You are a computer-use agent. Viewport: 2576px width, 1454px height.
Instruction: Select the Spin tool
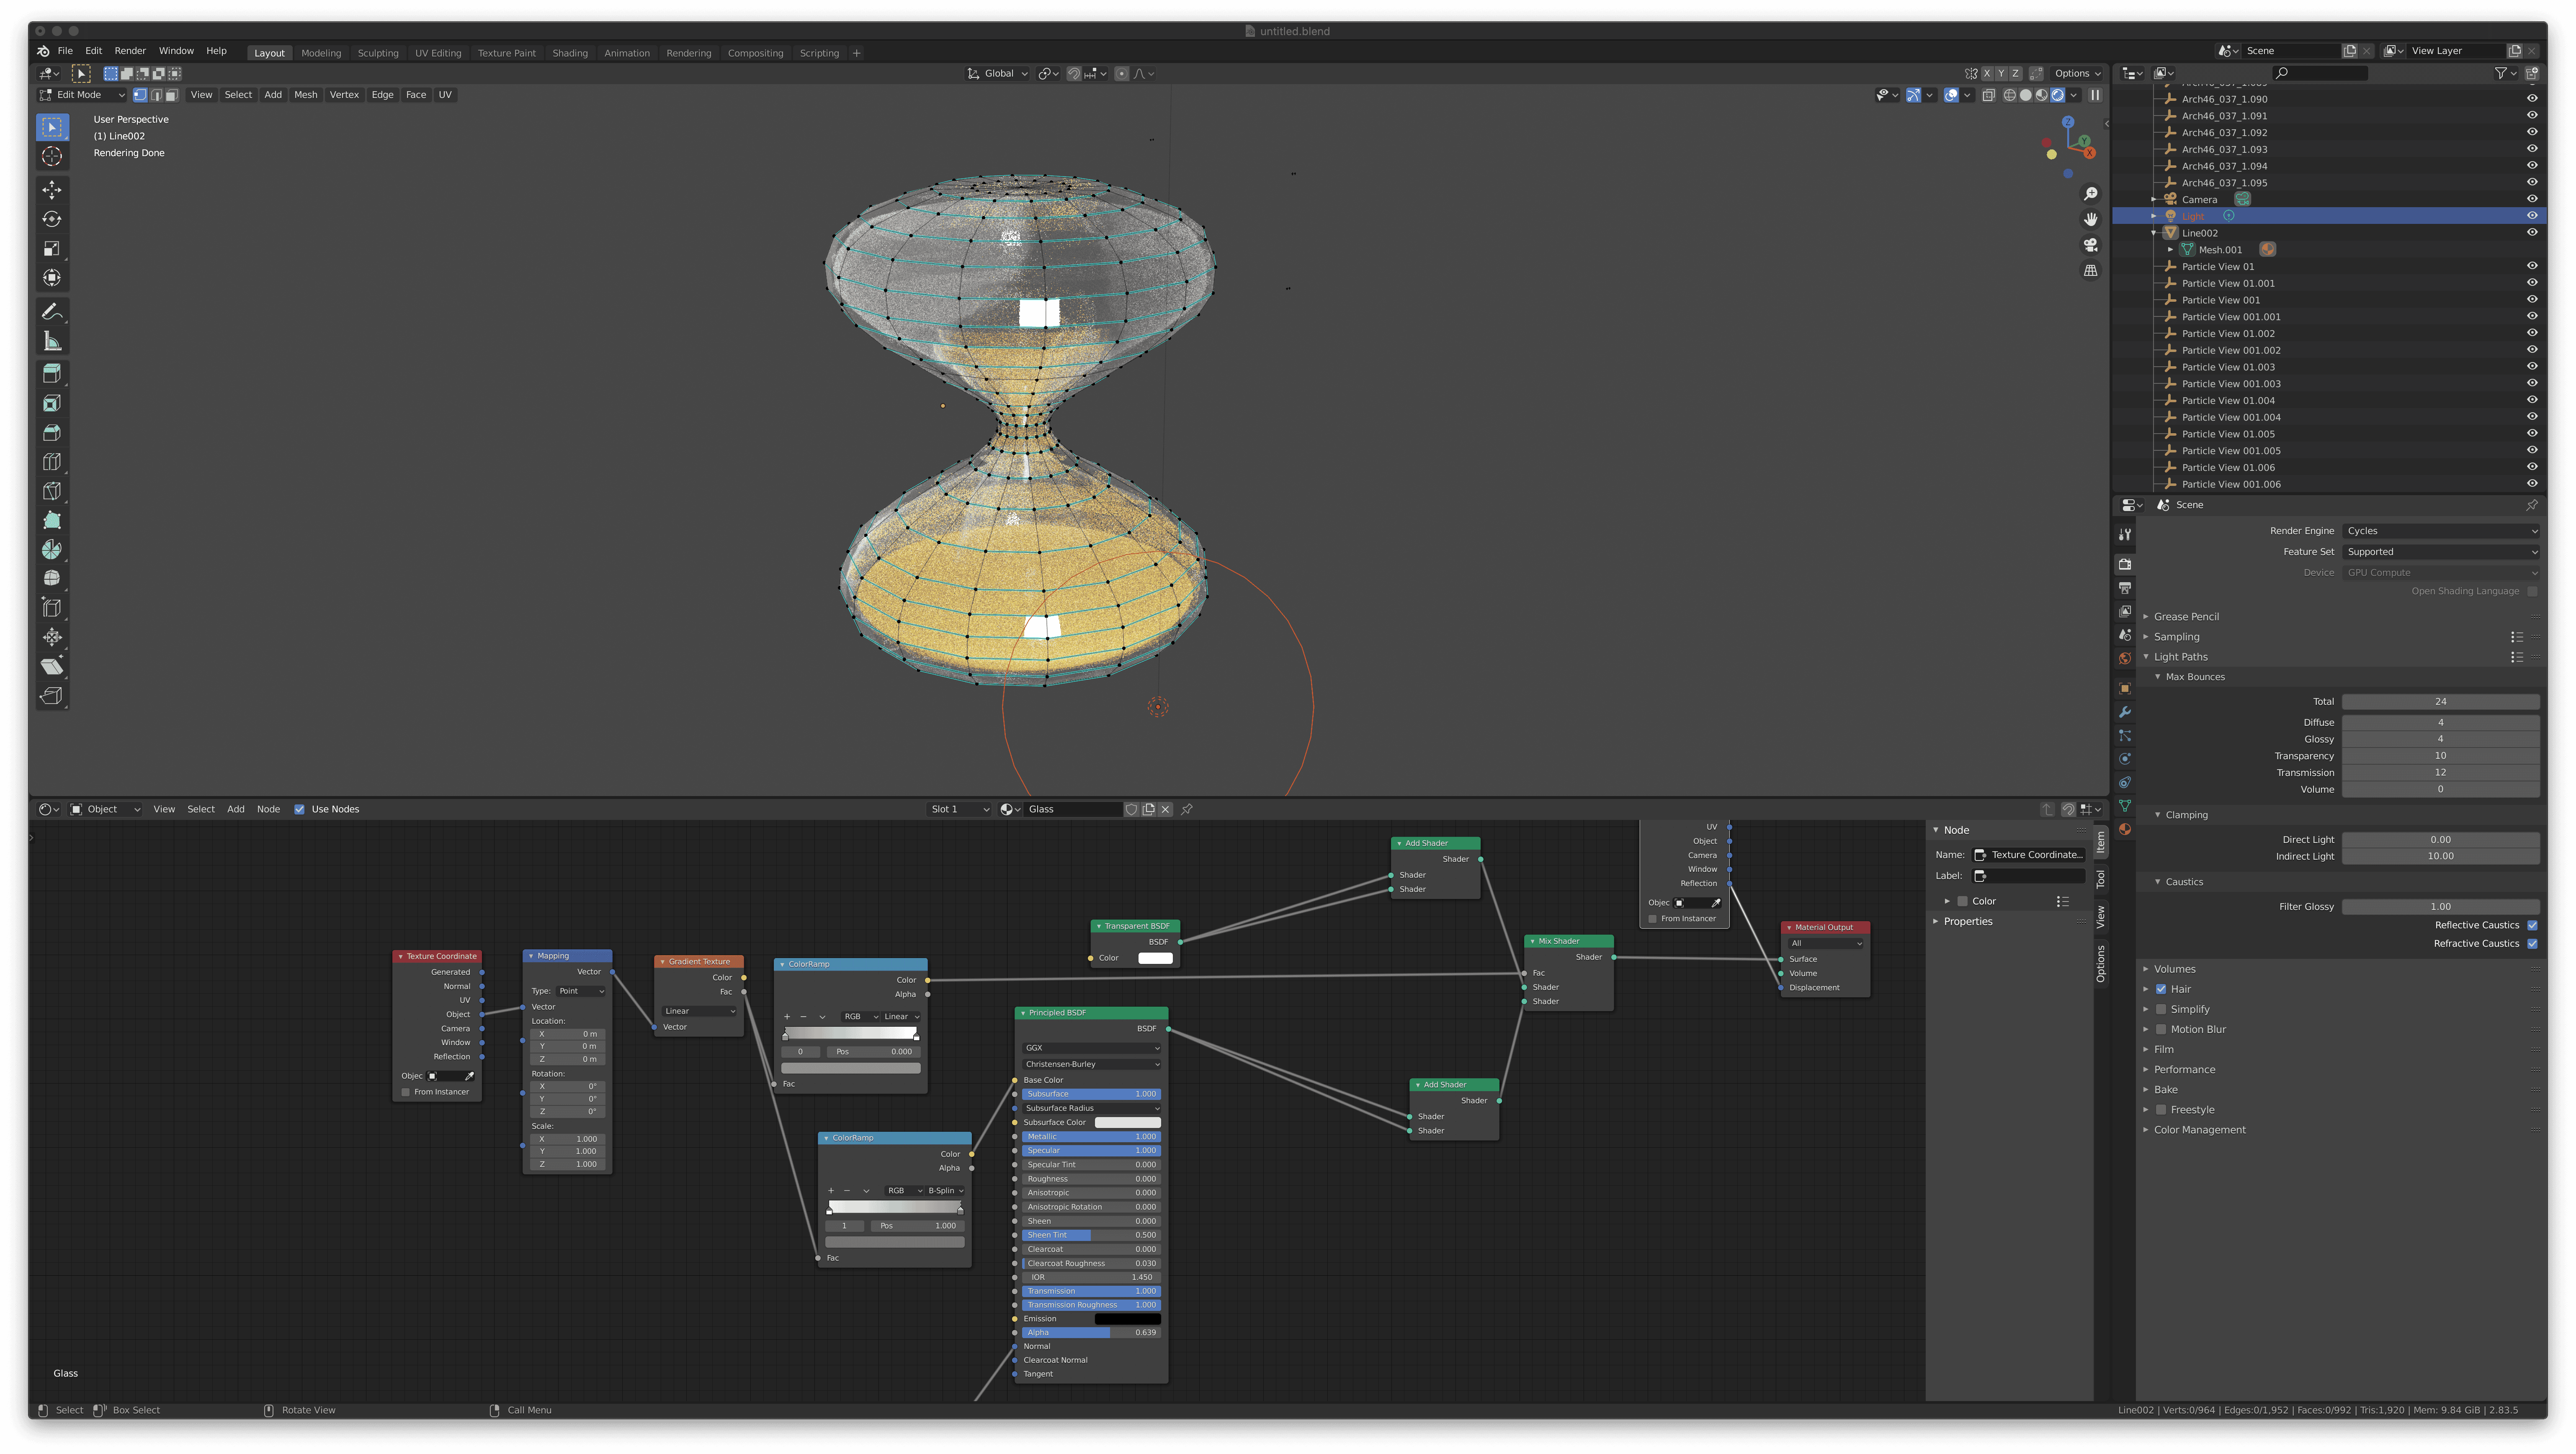[x=52, y=550]
